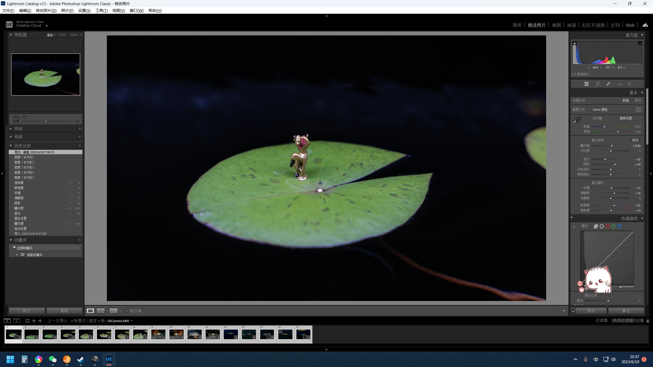This screenshot has width=653, height=367.
Task: Switch to grid view in filmstrip bar
Action: (27, 321)
